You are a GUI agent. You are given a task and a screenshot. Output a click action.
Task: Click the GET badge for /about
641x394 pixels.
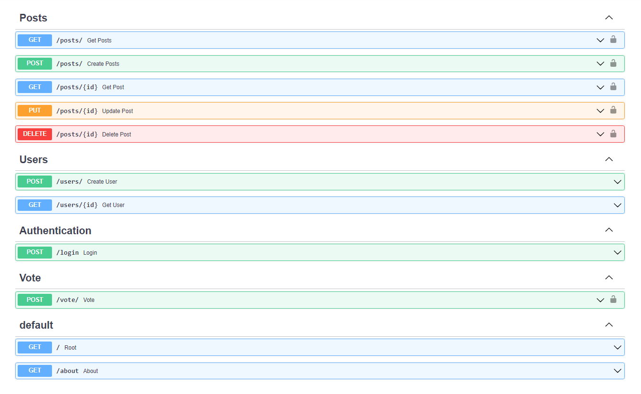pyautogui.click(x=35, y=371)
